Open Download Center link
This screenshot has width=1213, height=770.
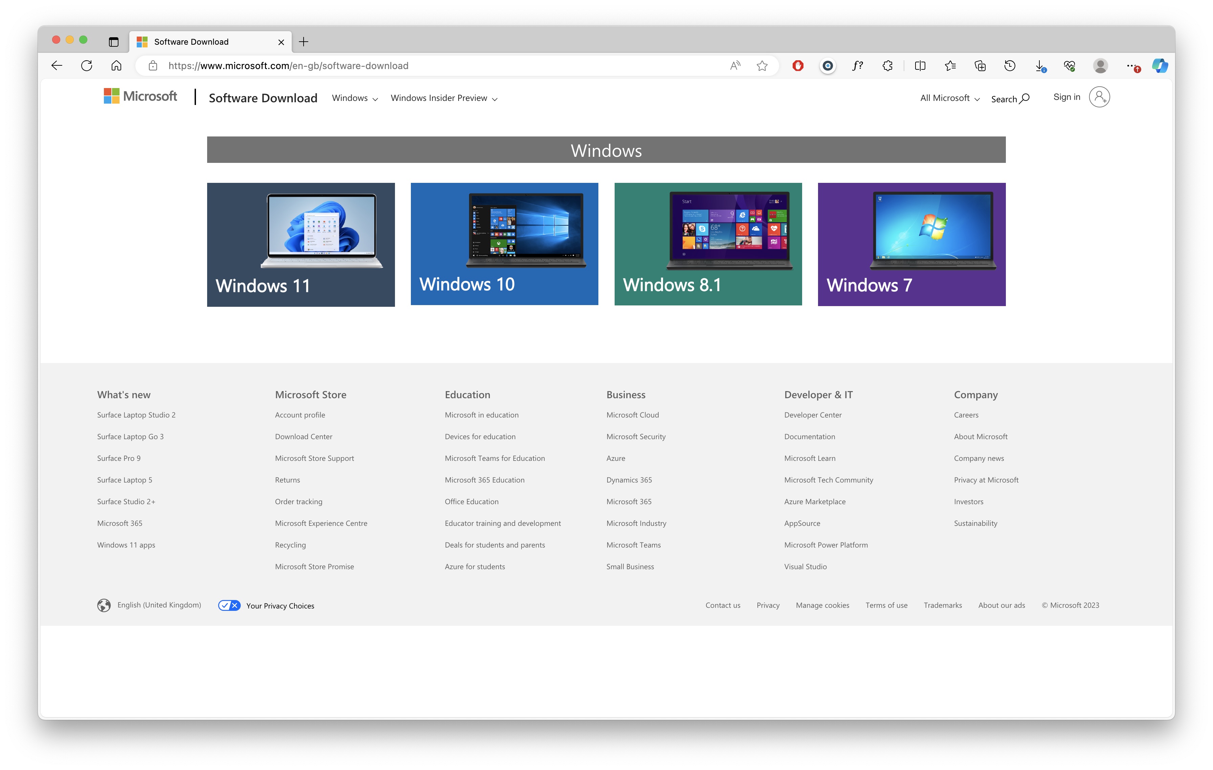coord(303,436)
